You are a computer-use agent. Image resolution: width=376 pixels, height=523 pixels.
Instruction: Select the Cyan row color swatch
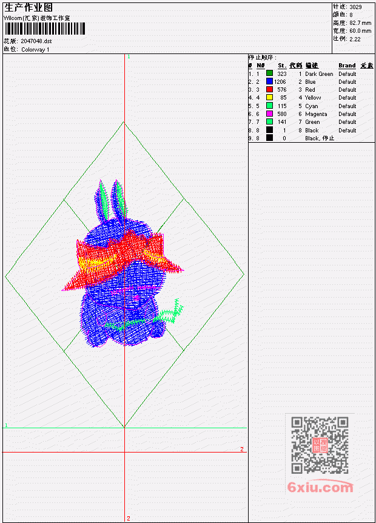[x=269, y=106]
